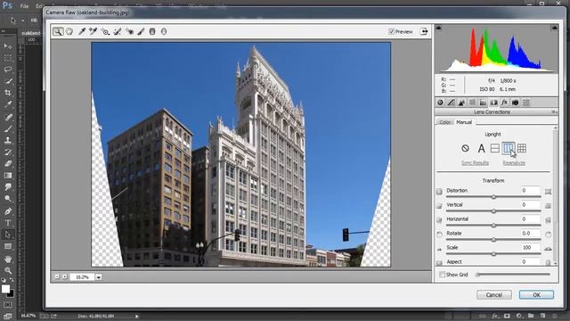Select the Spot Removal tool

[117, 32]
